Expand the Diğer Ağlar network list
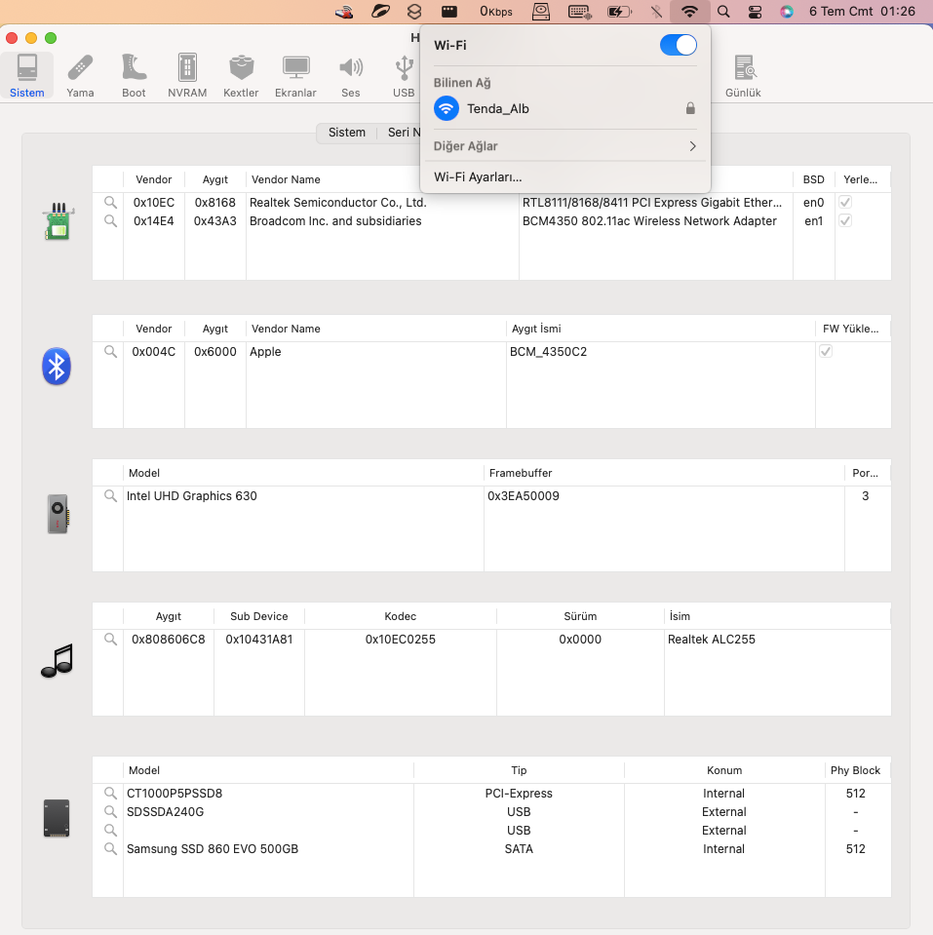The image size is (933, 935). click(x=565, y=146)
